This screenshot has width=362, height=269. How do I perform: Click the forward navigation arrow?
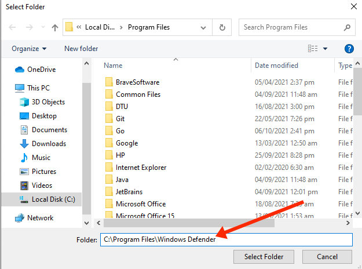30,27
